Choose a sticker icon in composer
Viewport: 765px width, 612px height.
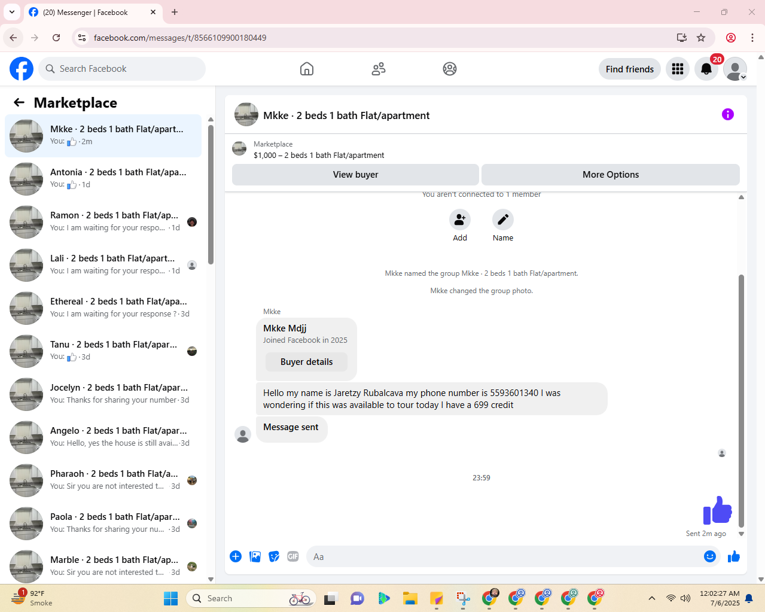point(274,556)
